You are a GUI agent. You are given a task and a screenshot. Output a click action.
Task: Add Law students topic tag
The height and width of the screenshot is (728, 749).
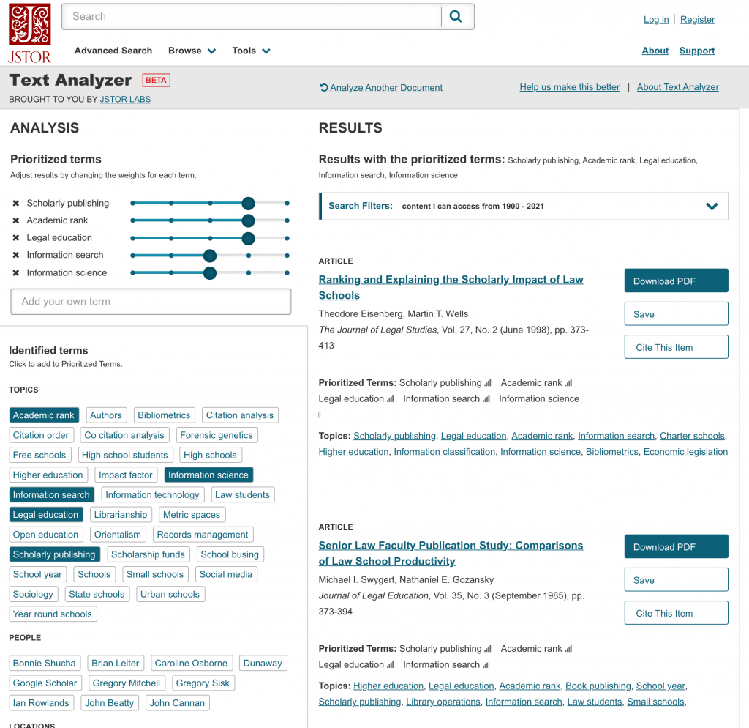point(242,494)
